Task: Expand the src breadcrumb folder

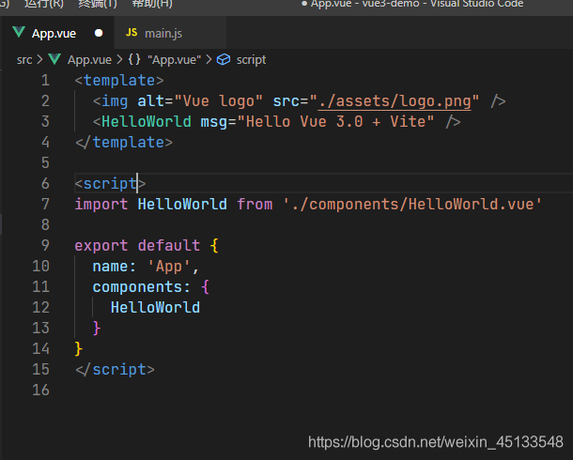Action: click(x=24, y=59)
